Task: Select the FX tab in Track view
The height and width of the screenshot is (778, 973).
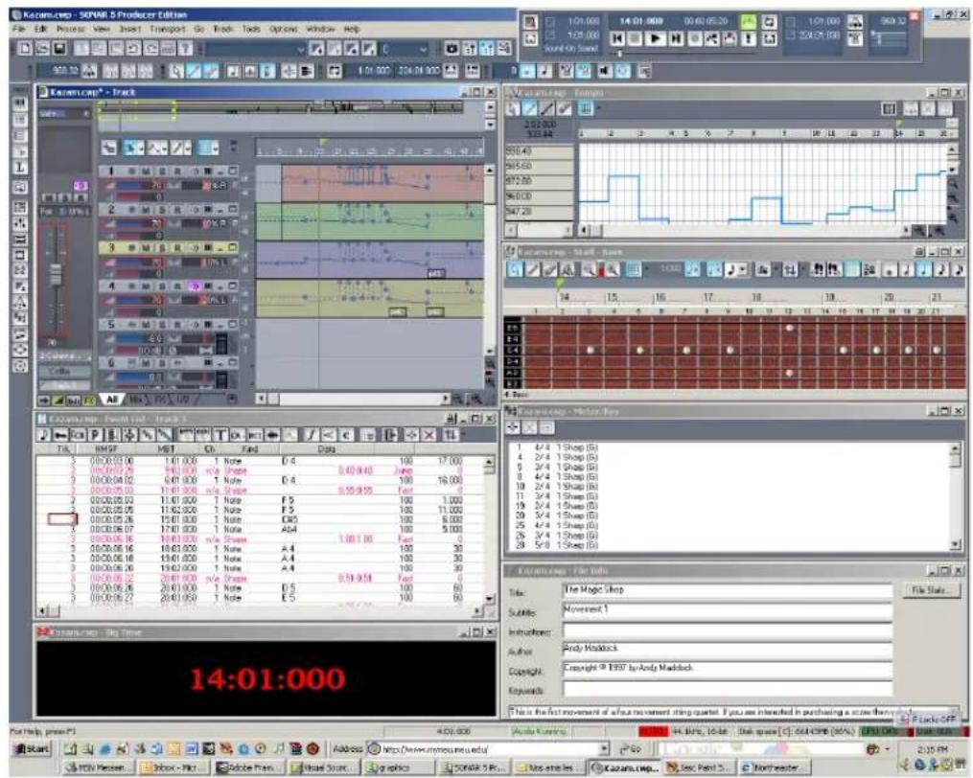Action: (159, 400)
